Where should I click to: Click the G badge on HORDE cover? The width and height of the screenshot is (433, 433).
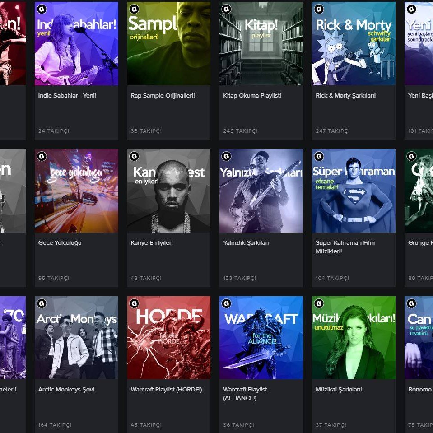[134, 303]
